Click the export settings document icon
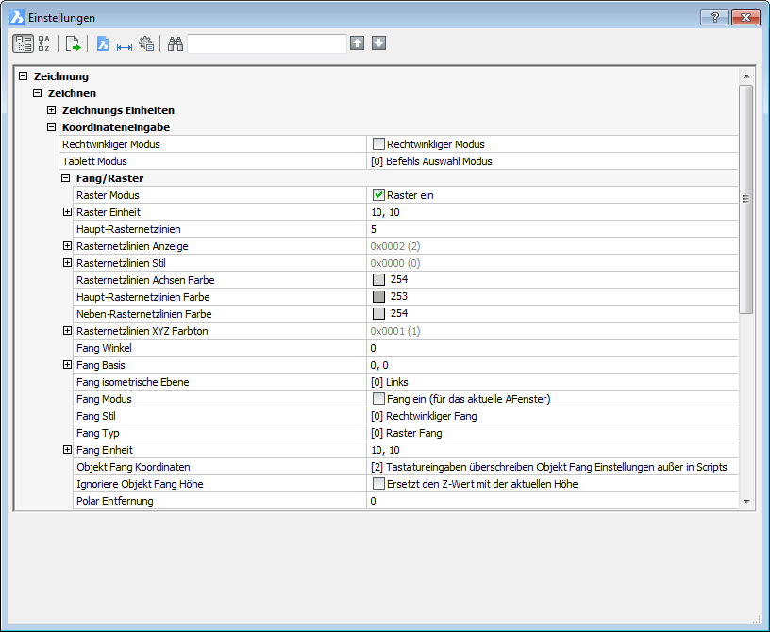This screenshot has width=770, height=632. (x=73, y=43)
